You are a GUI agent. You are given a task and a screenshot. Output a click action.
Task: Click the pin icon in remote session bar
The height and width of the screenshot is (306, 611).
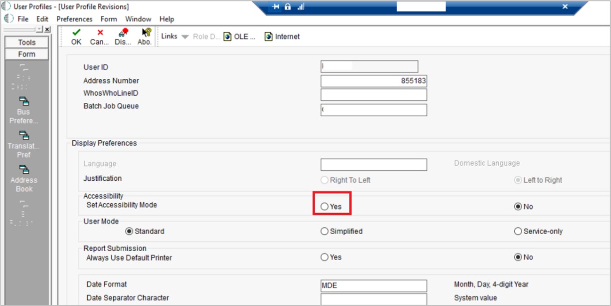[x=275, y=6]
